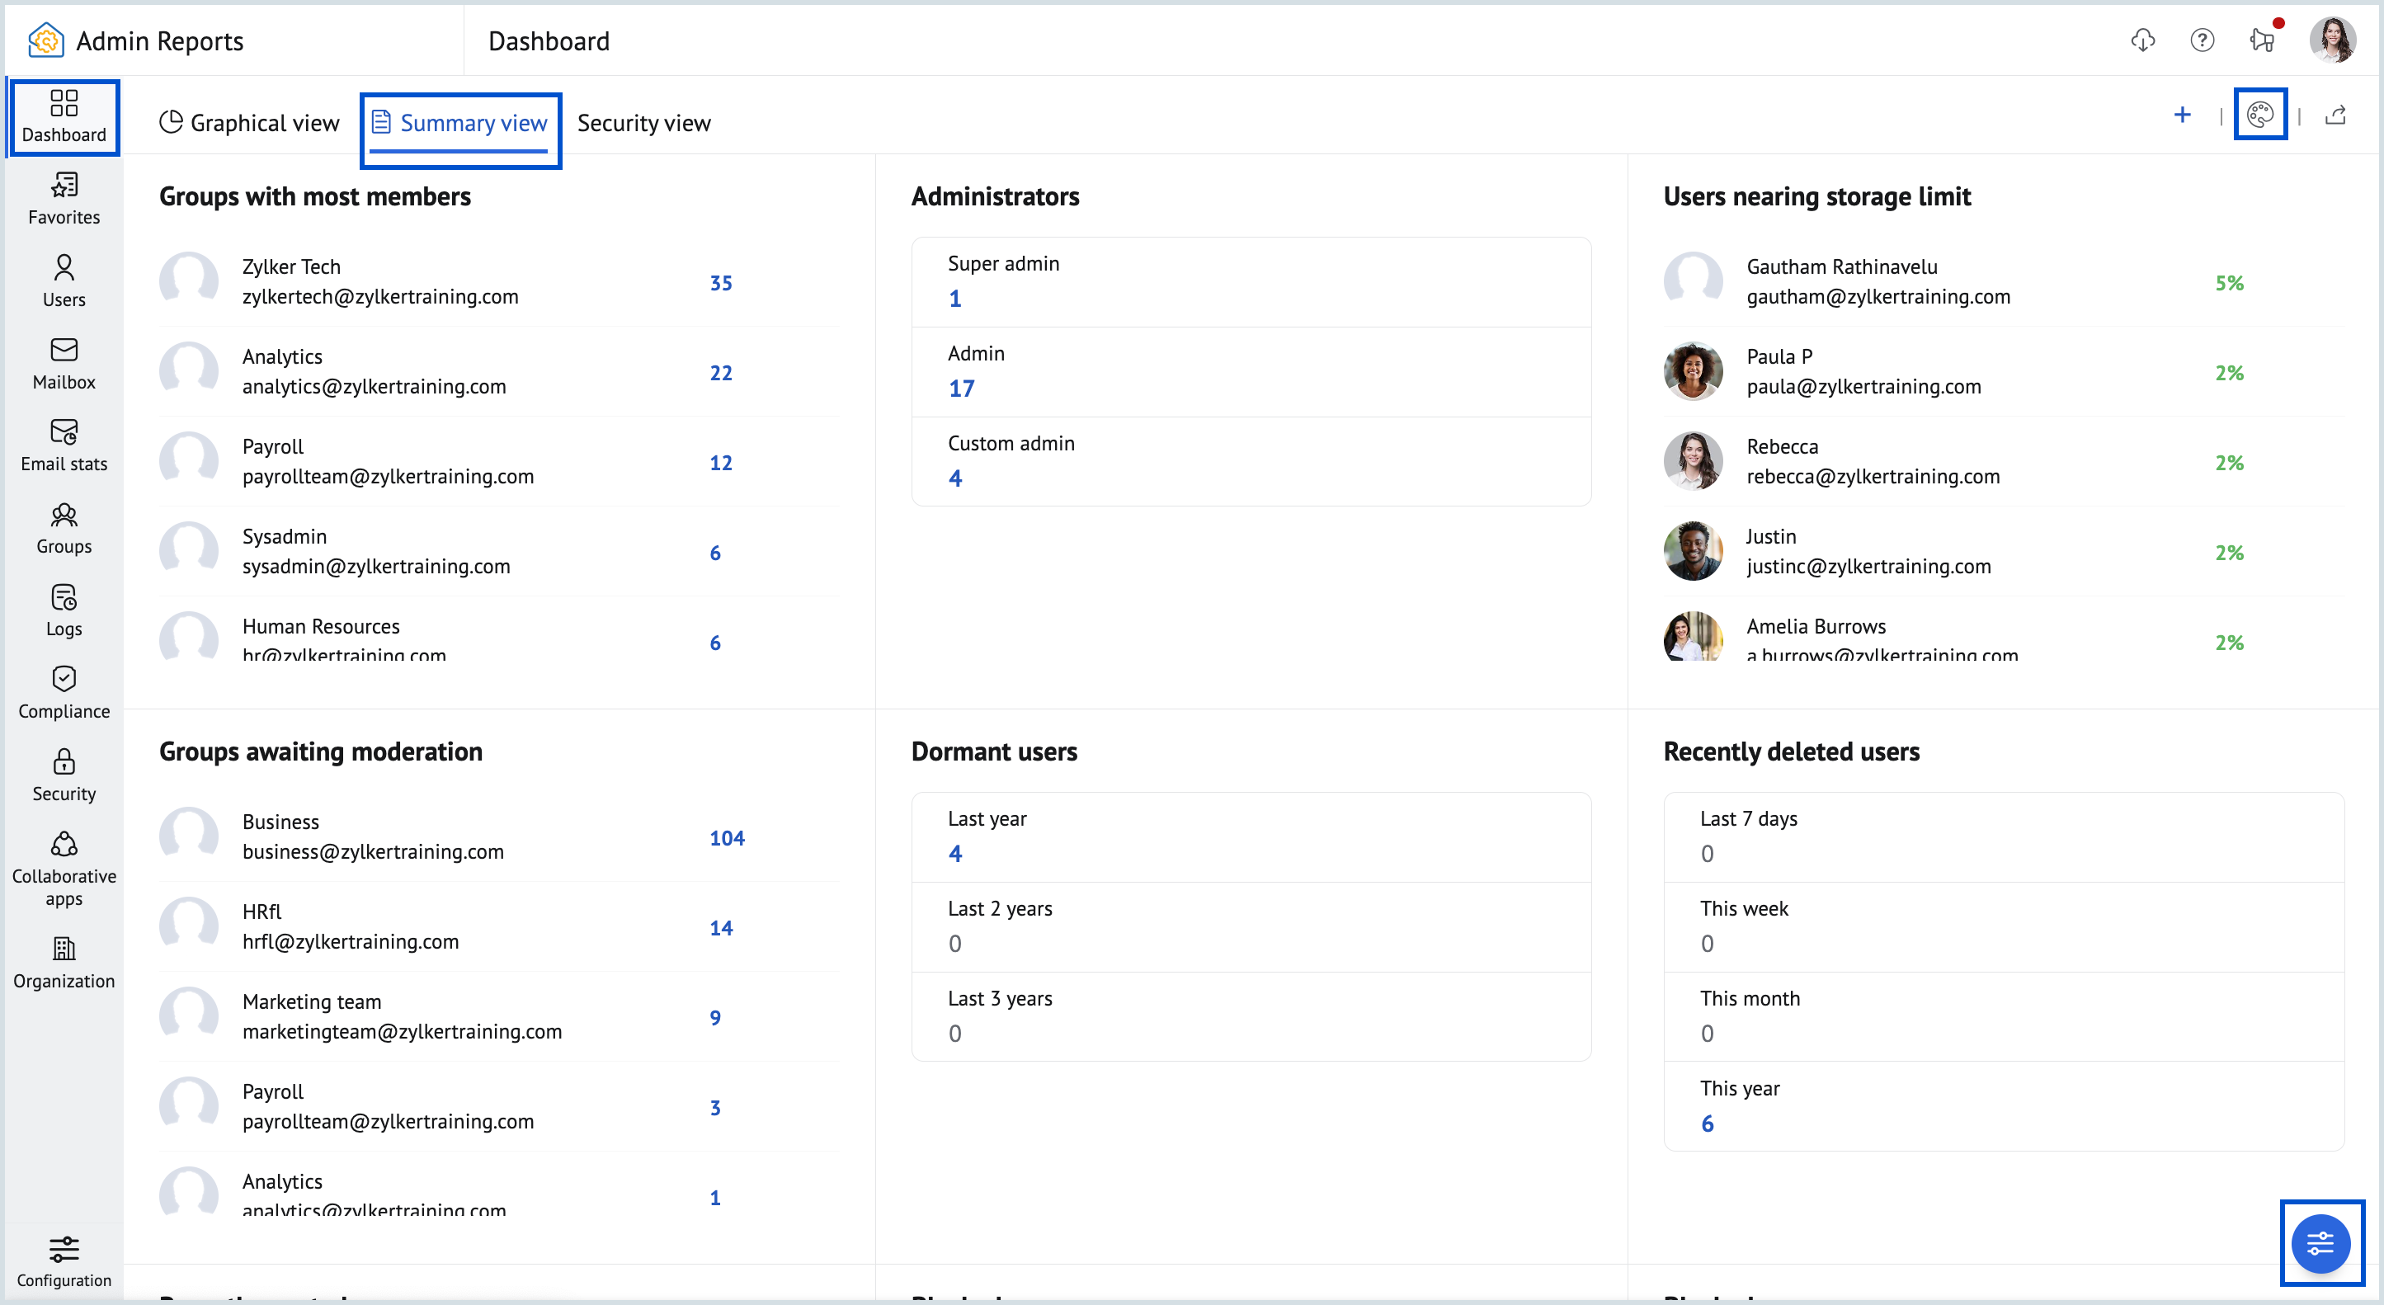Viewport: 2384px width, 1305px height.
Task: Share the dashboard via the export icon
Action: click(2337, 115)
